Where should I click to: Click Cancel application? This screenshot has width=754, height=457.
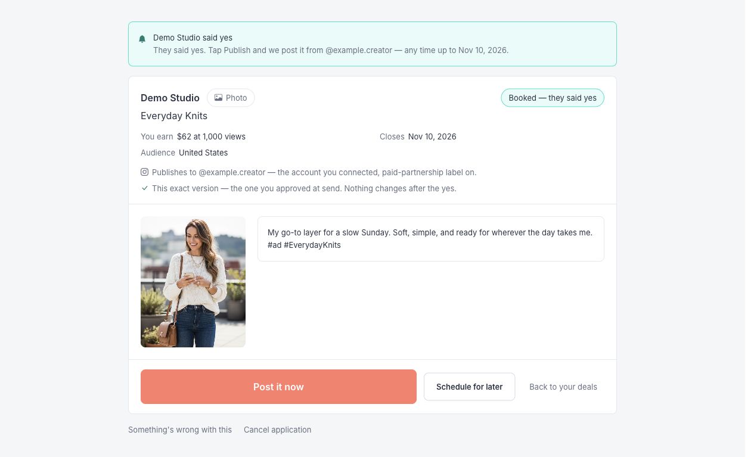tap(277, 430)
